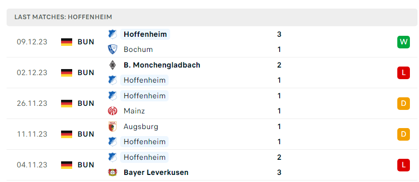Open the Mainz team name link
The width and height of the screenshot is (419, 182).
point(134,111)
